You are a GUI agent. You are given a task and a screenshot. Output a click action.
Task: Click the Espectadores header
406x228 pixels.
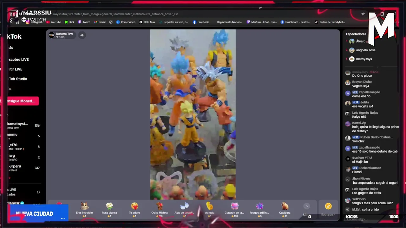(x=356, y=34)
